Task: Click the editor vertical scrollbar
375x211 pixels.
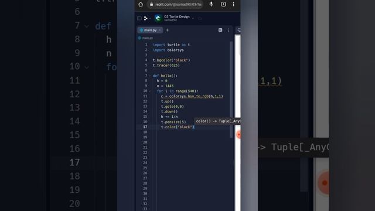Action: coord(231,90)
